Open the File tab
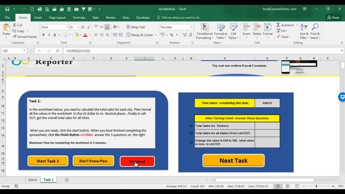 (7, 18)
